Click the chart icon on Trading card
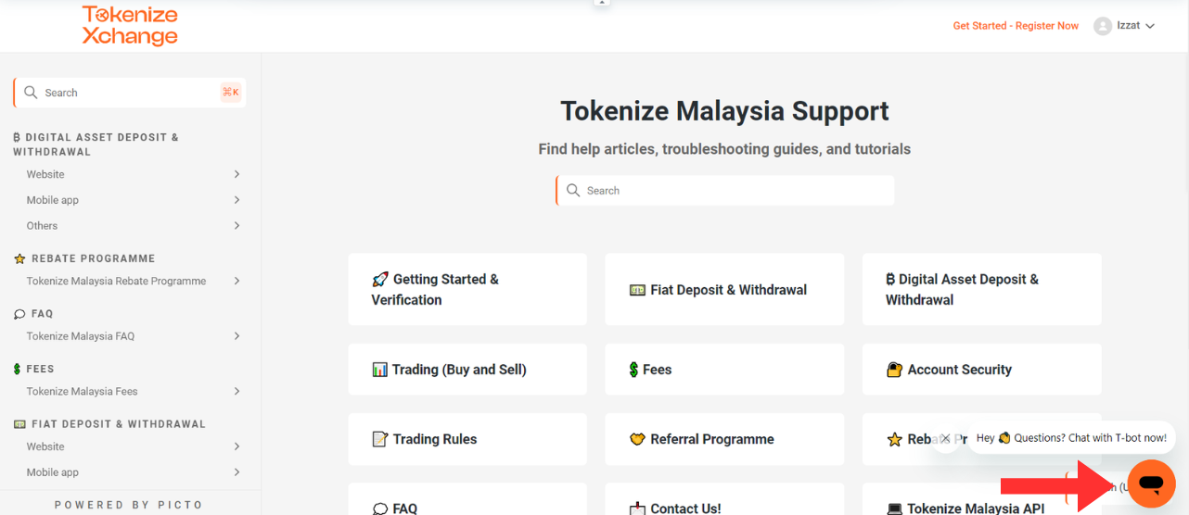 [379, 370]
